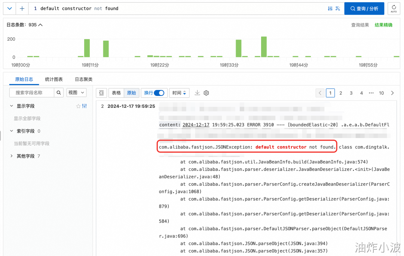Click the plus icon beside query box

click(x=22, y=9)
